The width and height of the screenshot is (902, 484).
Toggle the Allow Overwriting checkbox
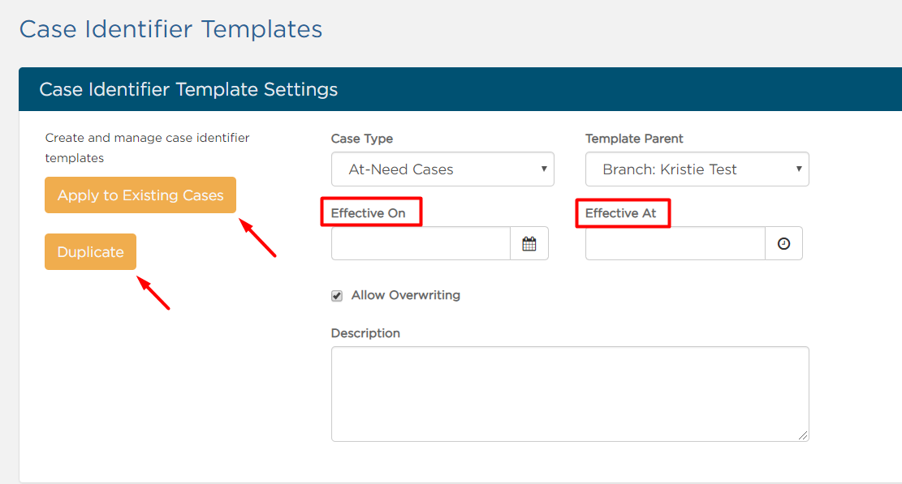[x=337, y=296]
